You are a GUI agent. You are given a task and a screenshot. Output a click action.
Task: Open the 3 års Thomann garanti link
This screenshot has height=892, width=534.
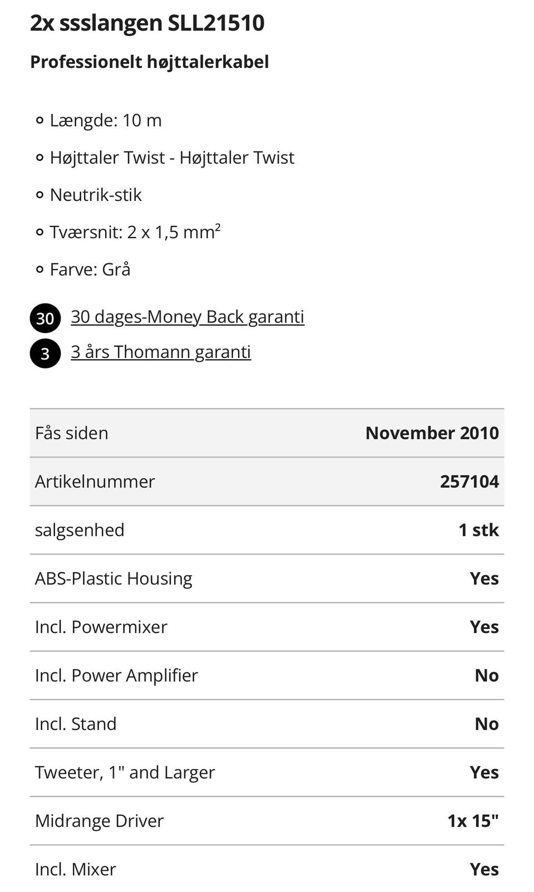[x=161, y=352]
